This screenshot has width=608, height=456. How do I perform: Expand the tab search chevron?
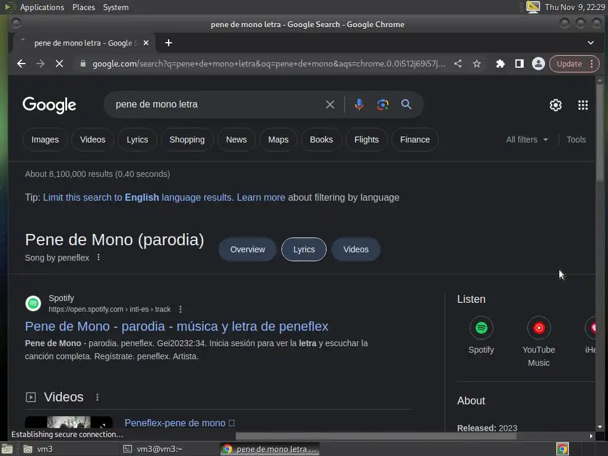click(591, 43)
